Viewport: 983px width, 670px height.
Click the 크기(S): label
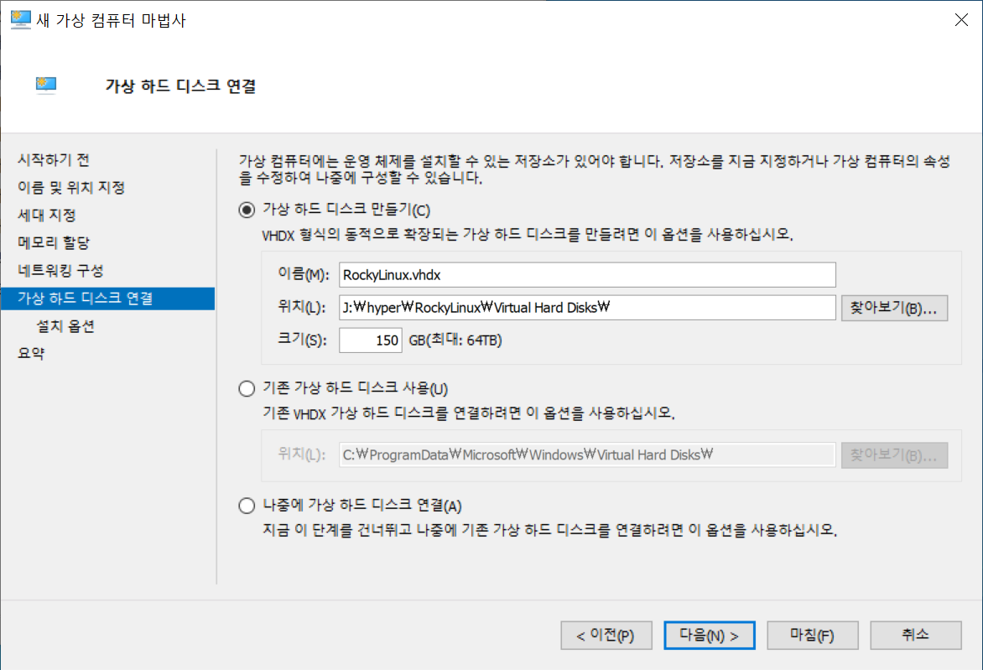pos(302,340)
